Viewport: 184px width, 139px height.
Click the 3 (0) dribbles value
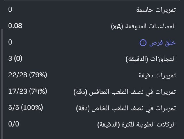[15, 59]
